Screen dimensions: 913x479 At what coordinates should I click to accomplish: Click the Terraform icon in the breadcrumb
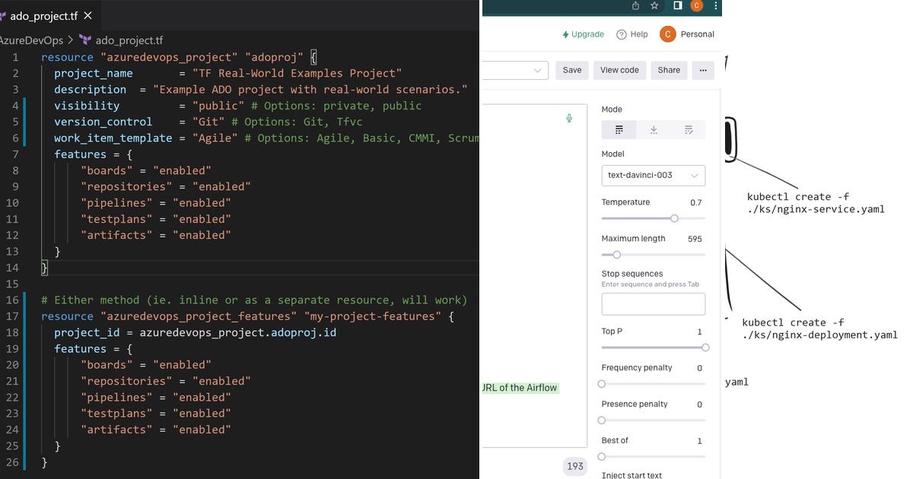coord(85,40)
